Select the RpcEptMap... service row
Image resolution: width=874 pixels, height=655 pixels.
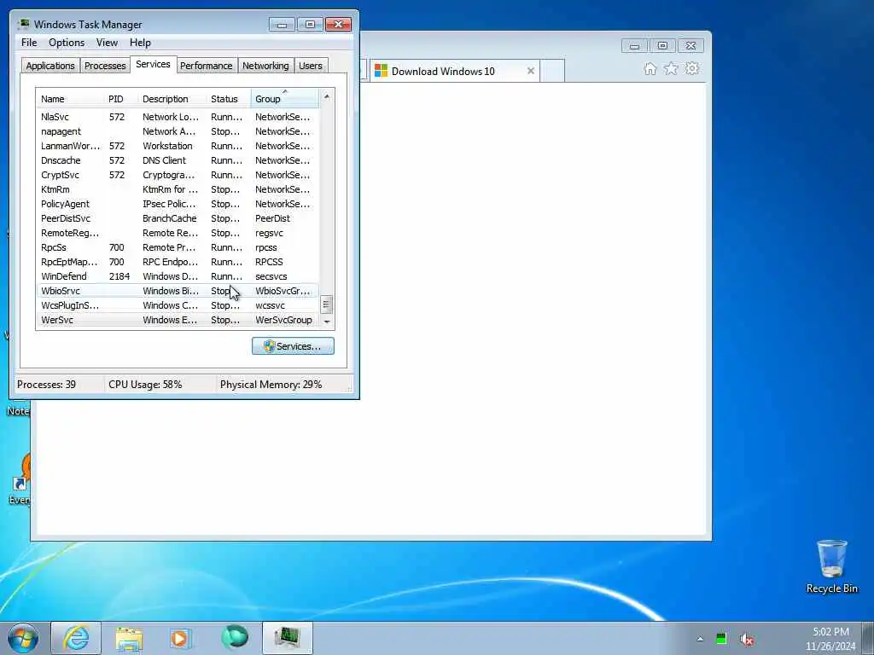[x=178, y=262]
